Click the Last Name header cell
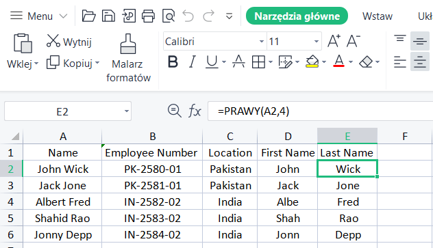The image size is (433, 248). click(x=347, y=152)
